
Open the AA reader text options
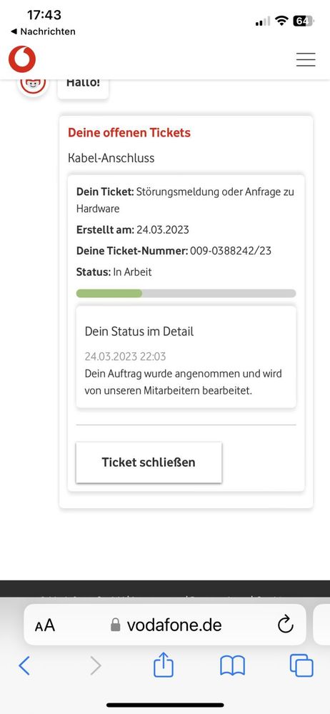tap(44, 625)
